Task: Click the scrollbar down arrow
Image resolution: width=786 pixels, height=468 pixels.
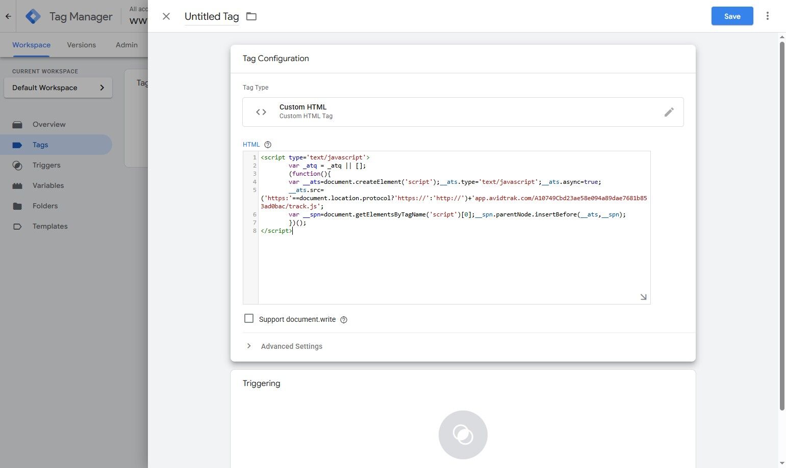Action: (x=782, y=463)
